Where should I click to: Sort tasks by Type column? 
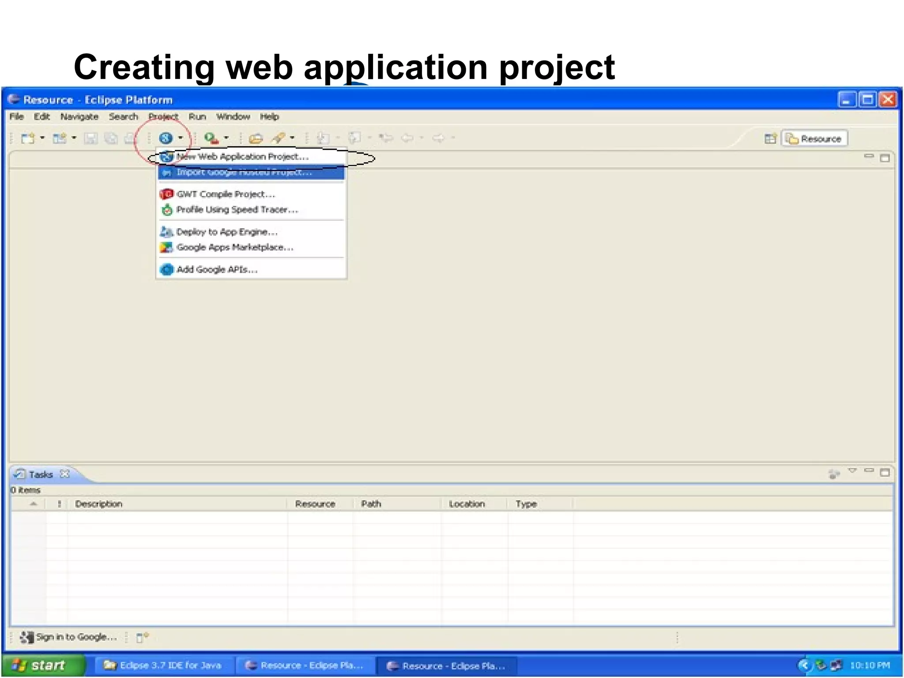540,504
